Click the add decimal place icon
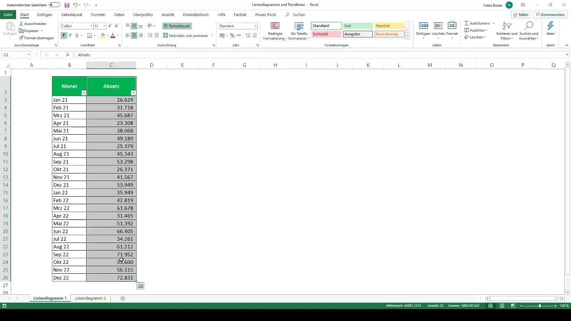The image size is (571, 321). [x=248, y=35]
